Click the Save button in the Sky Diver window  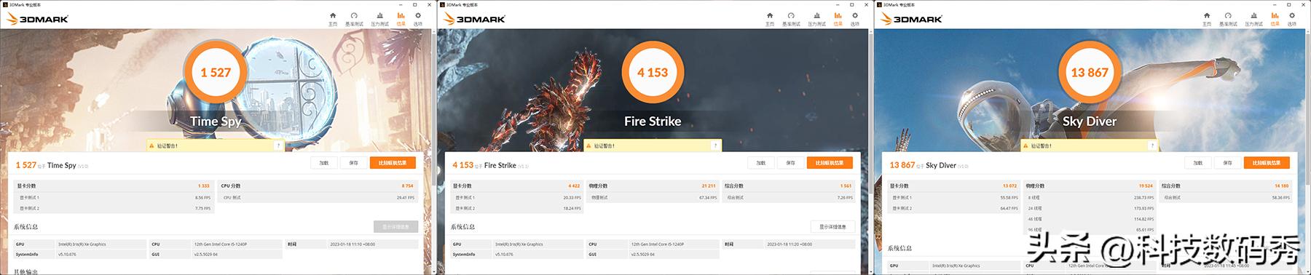coord(1227,163)
